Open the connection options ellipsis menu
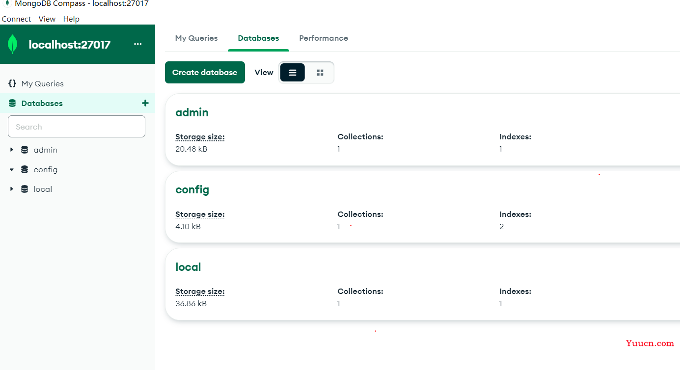The height and width of the screenshot is (370, 680). pos(138,44)
